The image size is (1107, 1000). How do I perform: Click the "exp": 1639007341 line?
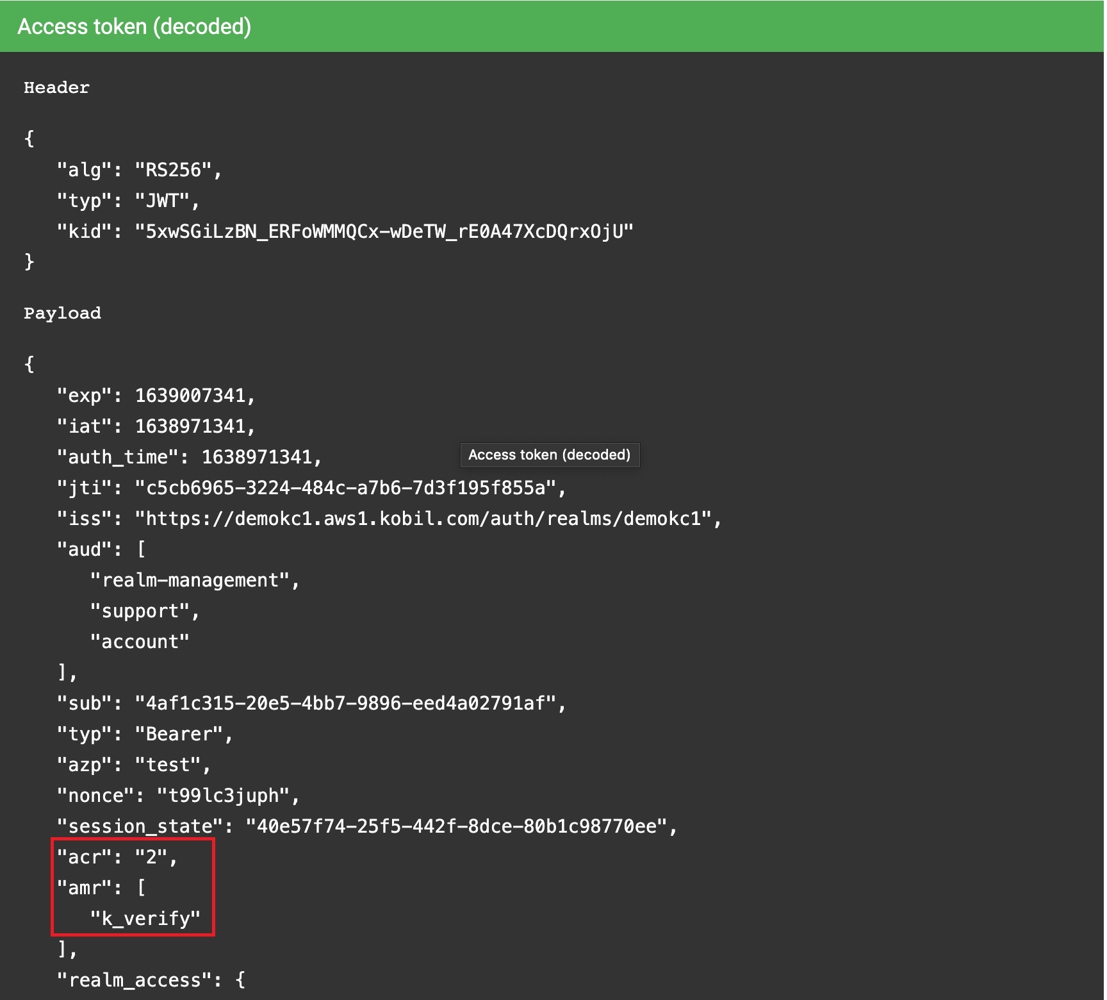156,396
